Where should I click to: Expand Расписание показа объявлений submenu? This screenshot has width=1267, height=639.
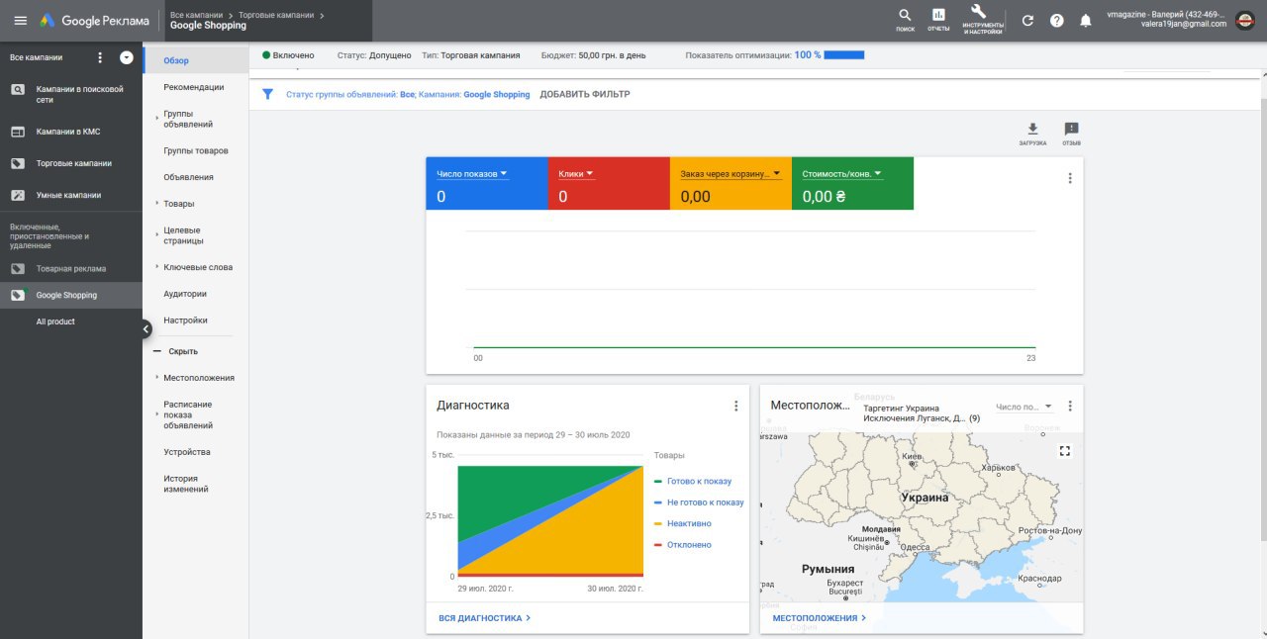pos(156,415)
